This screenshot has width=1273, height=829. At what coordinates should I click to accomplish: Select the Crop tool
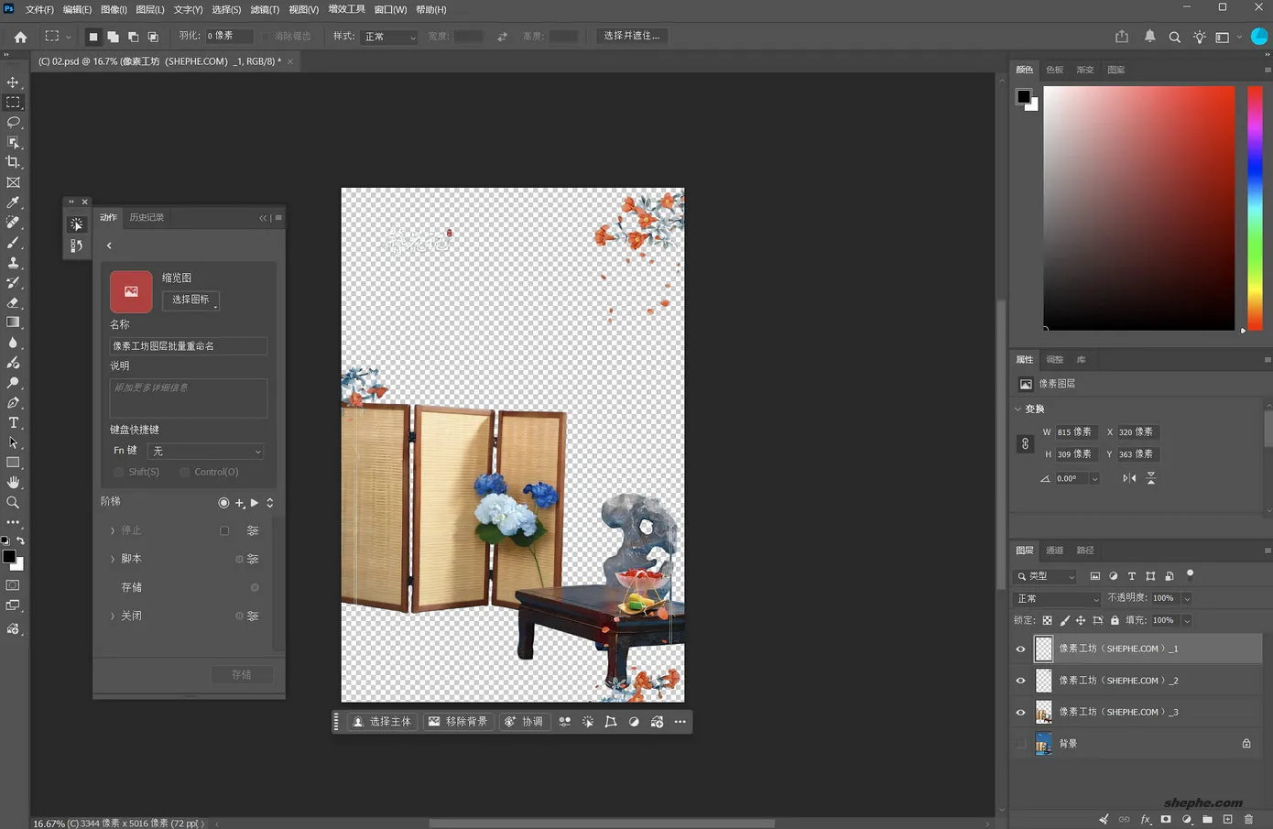tap(13, 162)
